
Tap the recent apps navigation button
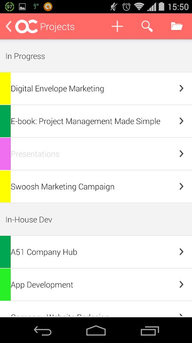[x=150, y=330]
